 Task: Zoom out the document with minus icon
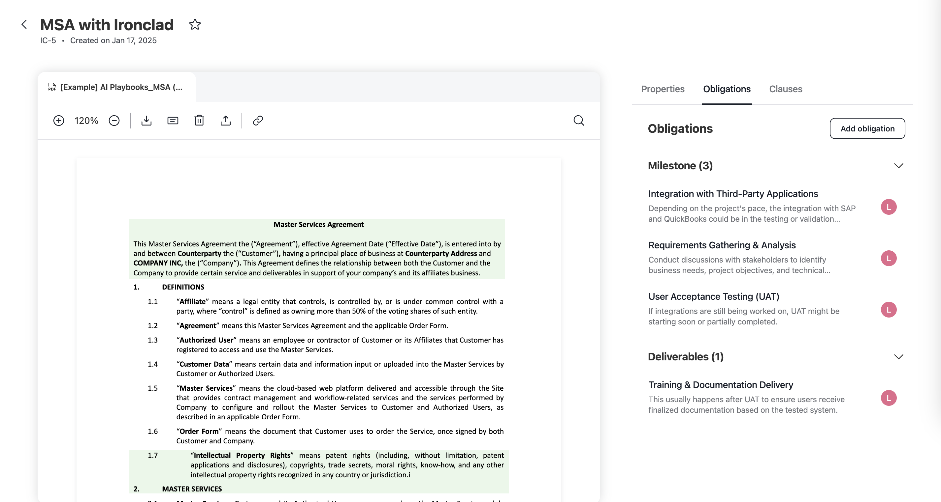(114, 121)
